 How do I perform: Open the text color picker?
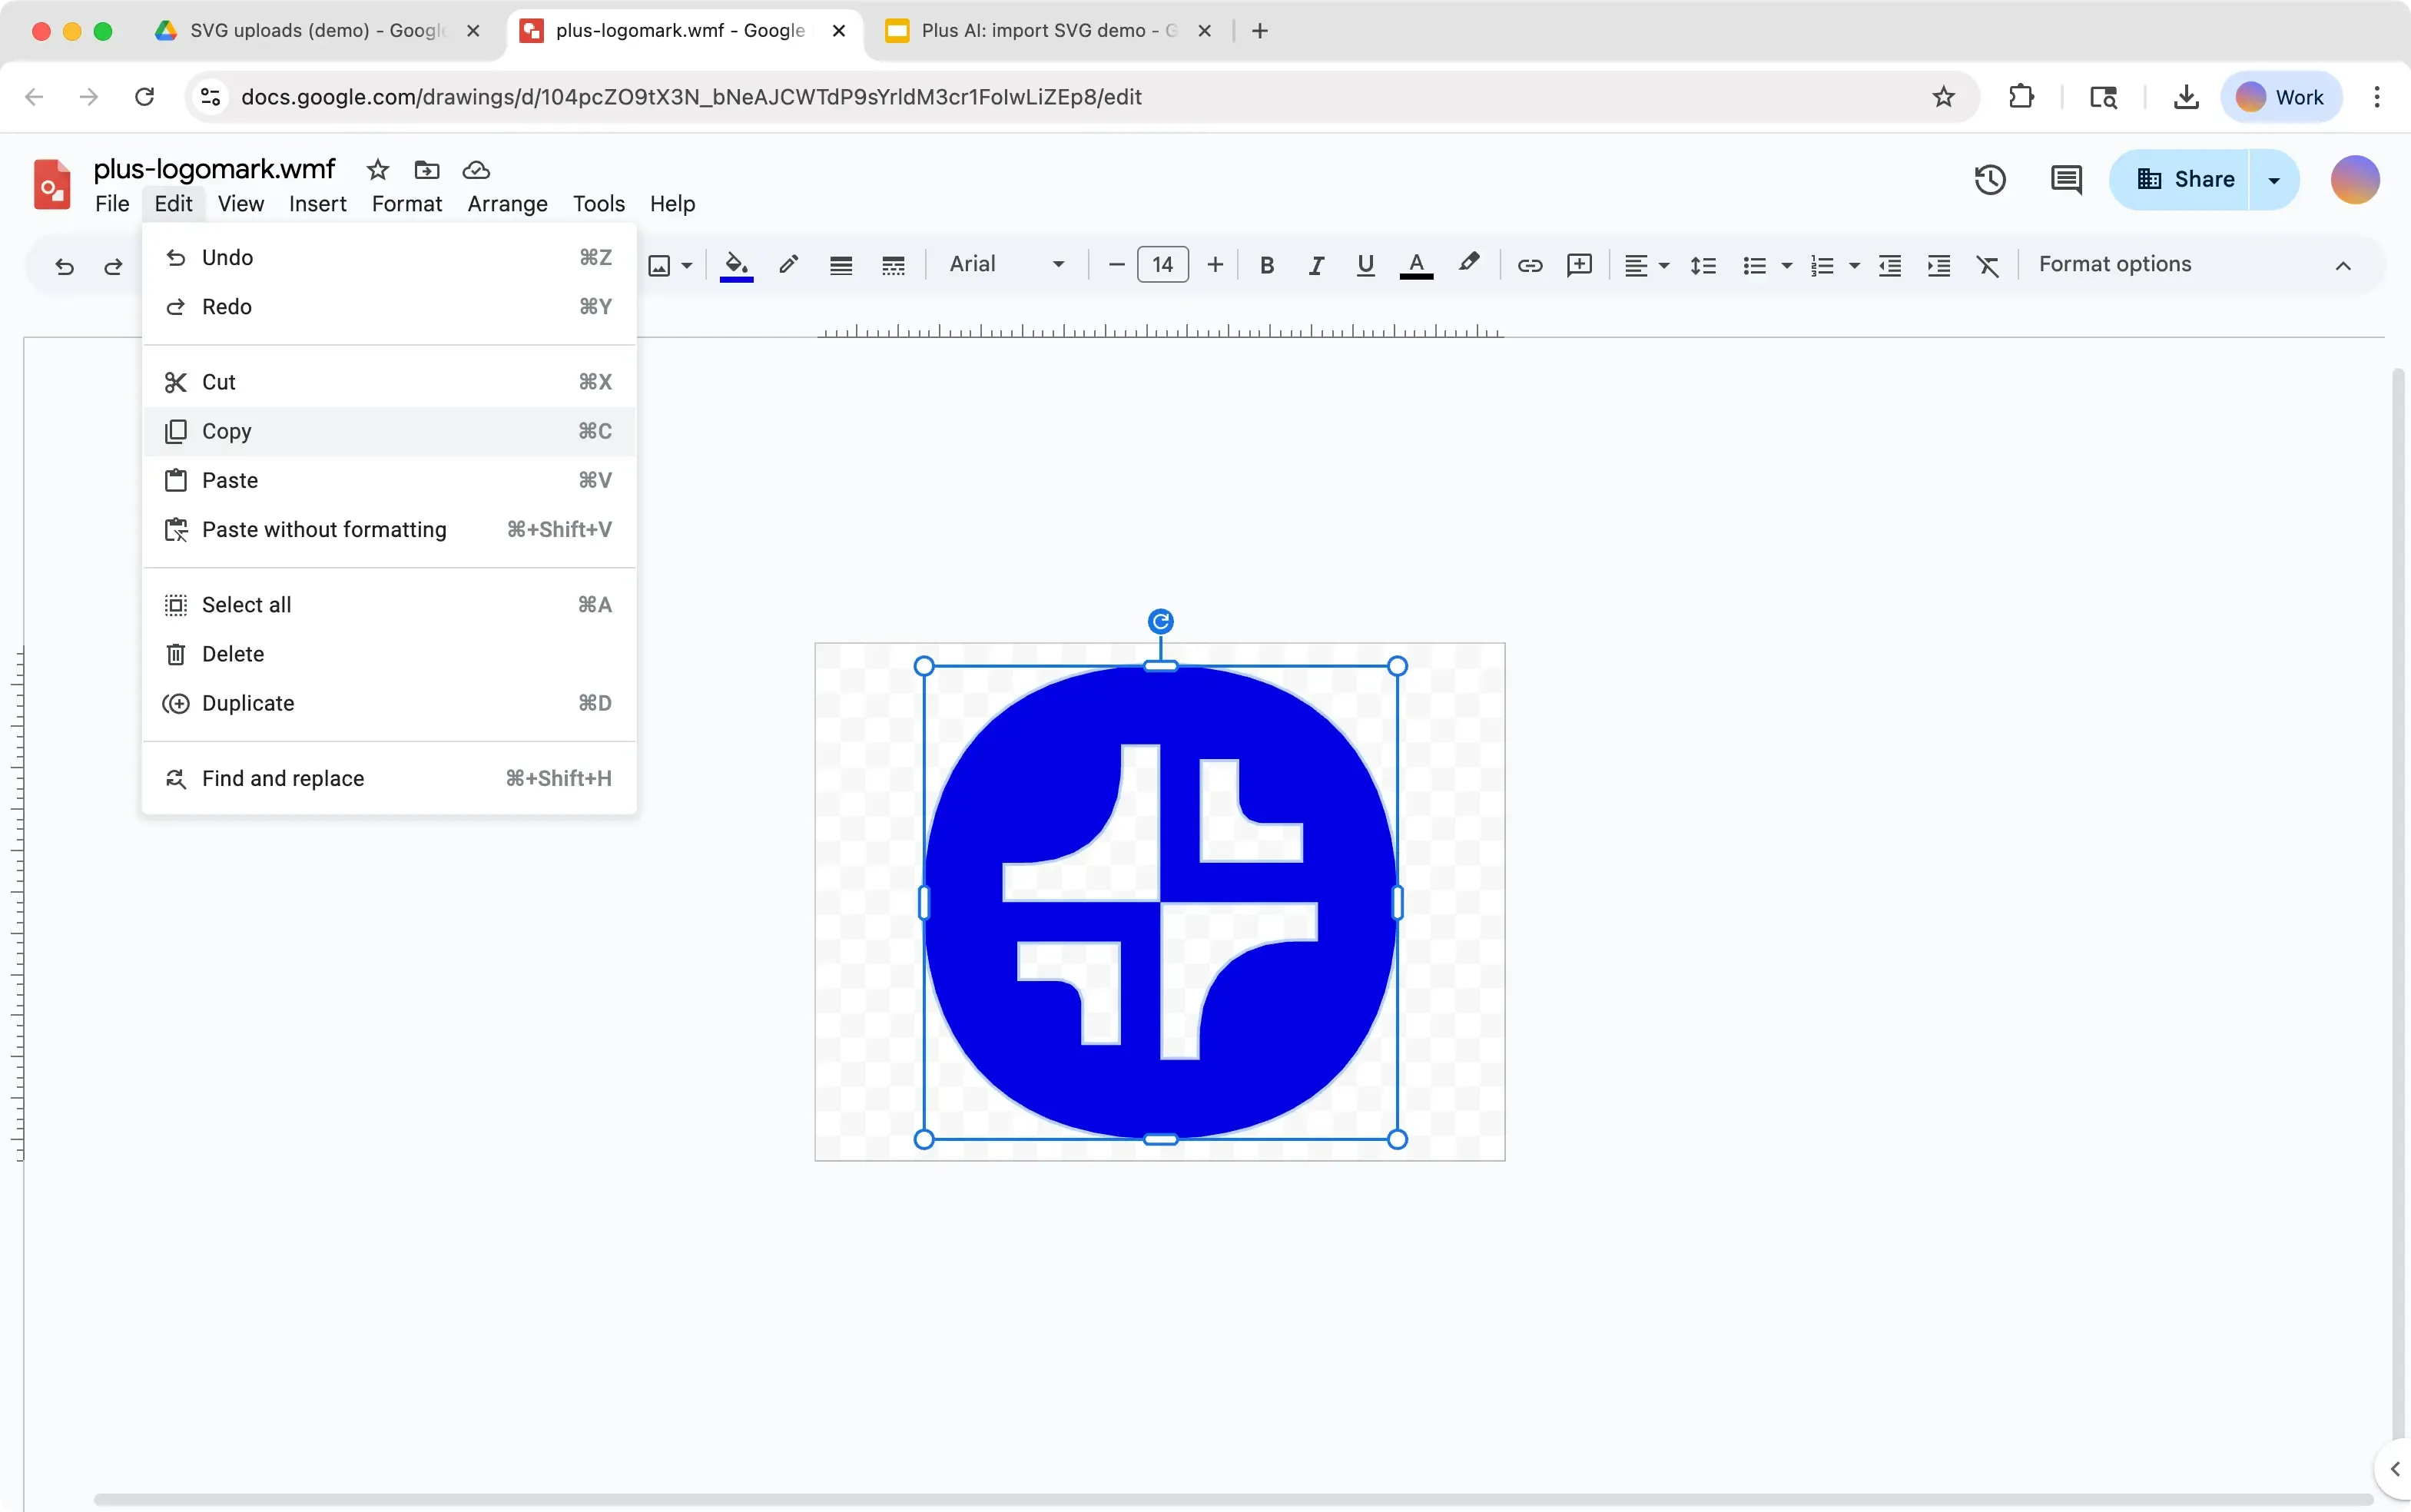(1416, 264)
